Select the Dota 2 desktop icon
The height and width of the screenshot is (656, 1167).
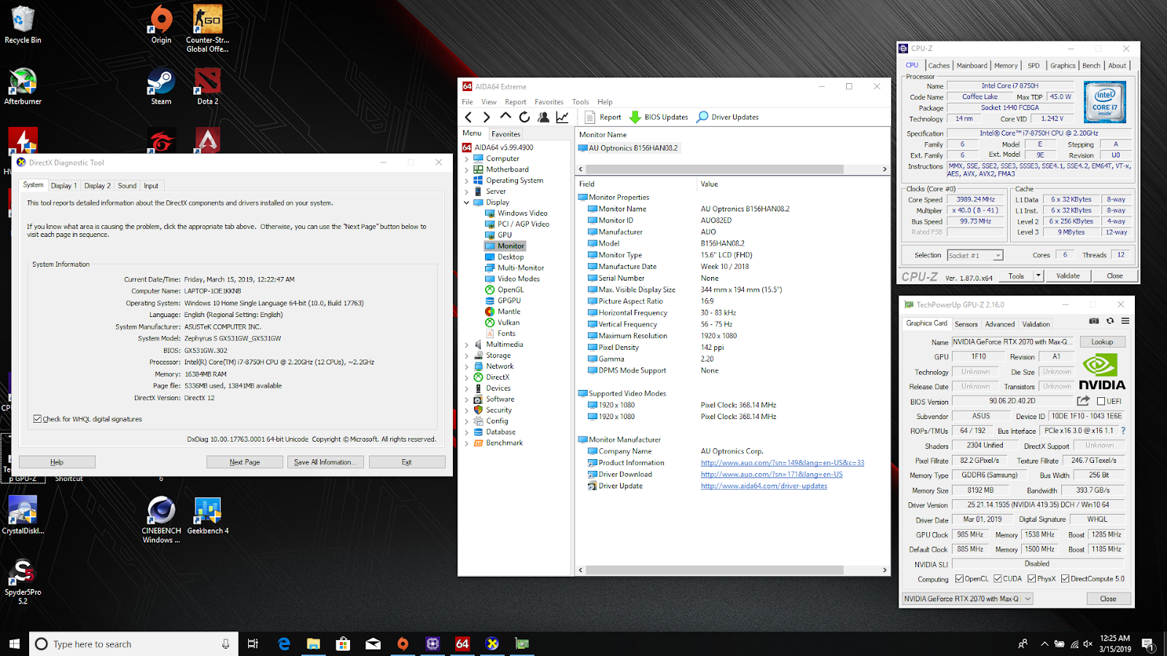coord(208,86)
